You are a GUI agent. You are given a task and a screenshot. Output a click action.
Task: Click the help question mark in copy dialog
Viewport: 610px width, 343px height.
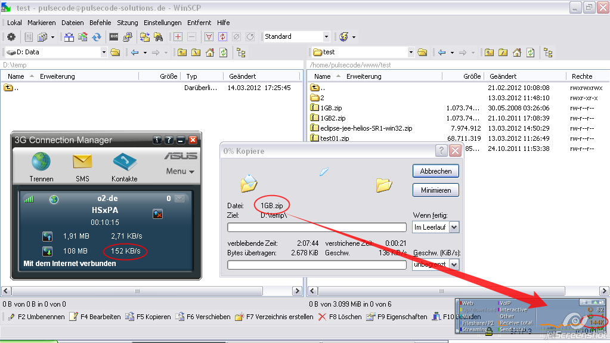pyautogui.click(x=441, y=151)
